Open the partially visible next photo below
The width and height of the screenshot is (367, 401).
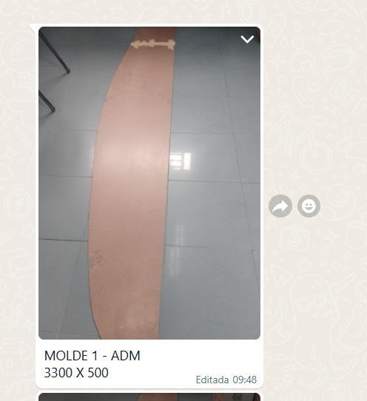click(149, 397)
